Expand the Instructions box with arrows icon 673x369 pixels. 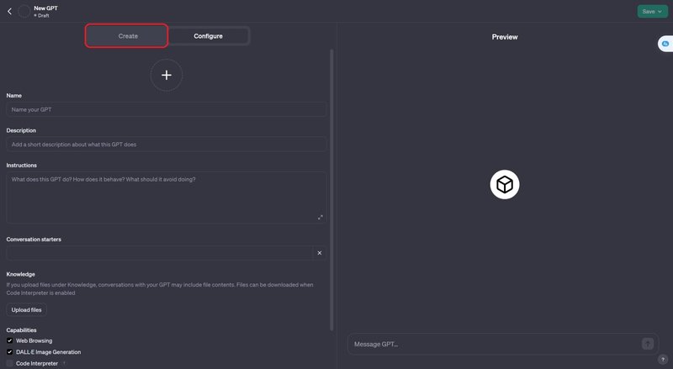pos(321,218)
